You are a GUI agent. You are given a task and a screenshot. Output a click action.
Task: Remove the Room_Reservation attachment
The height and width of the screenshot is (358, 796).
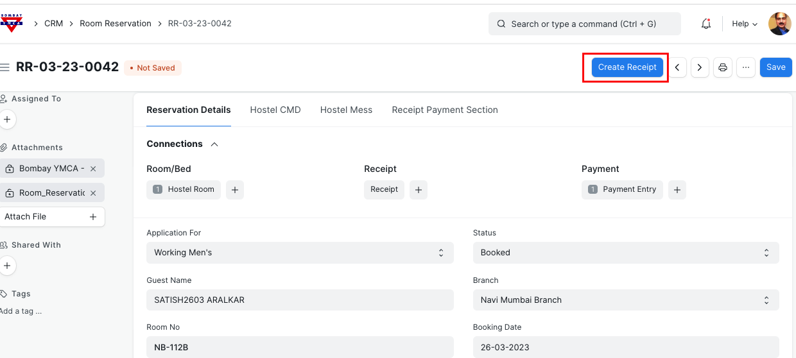[93, 193]
